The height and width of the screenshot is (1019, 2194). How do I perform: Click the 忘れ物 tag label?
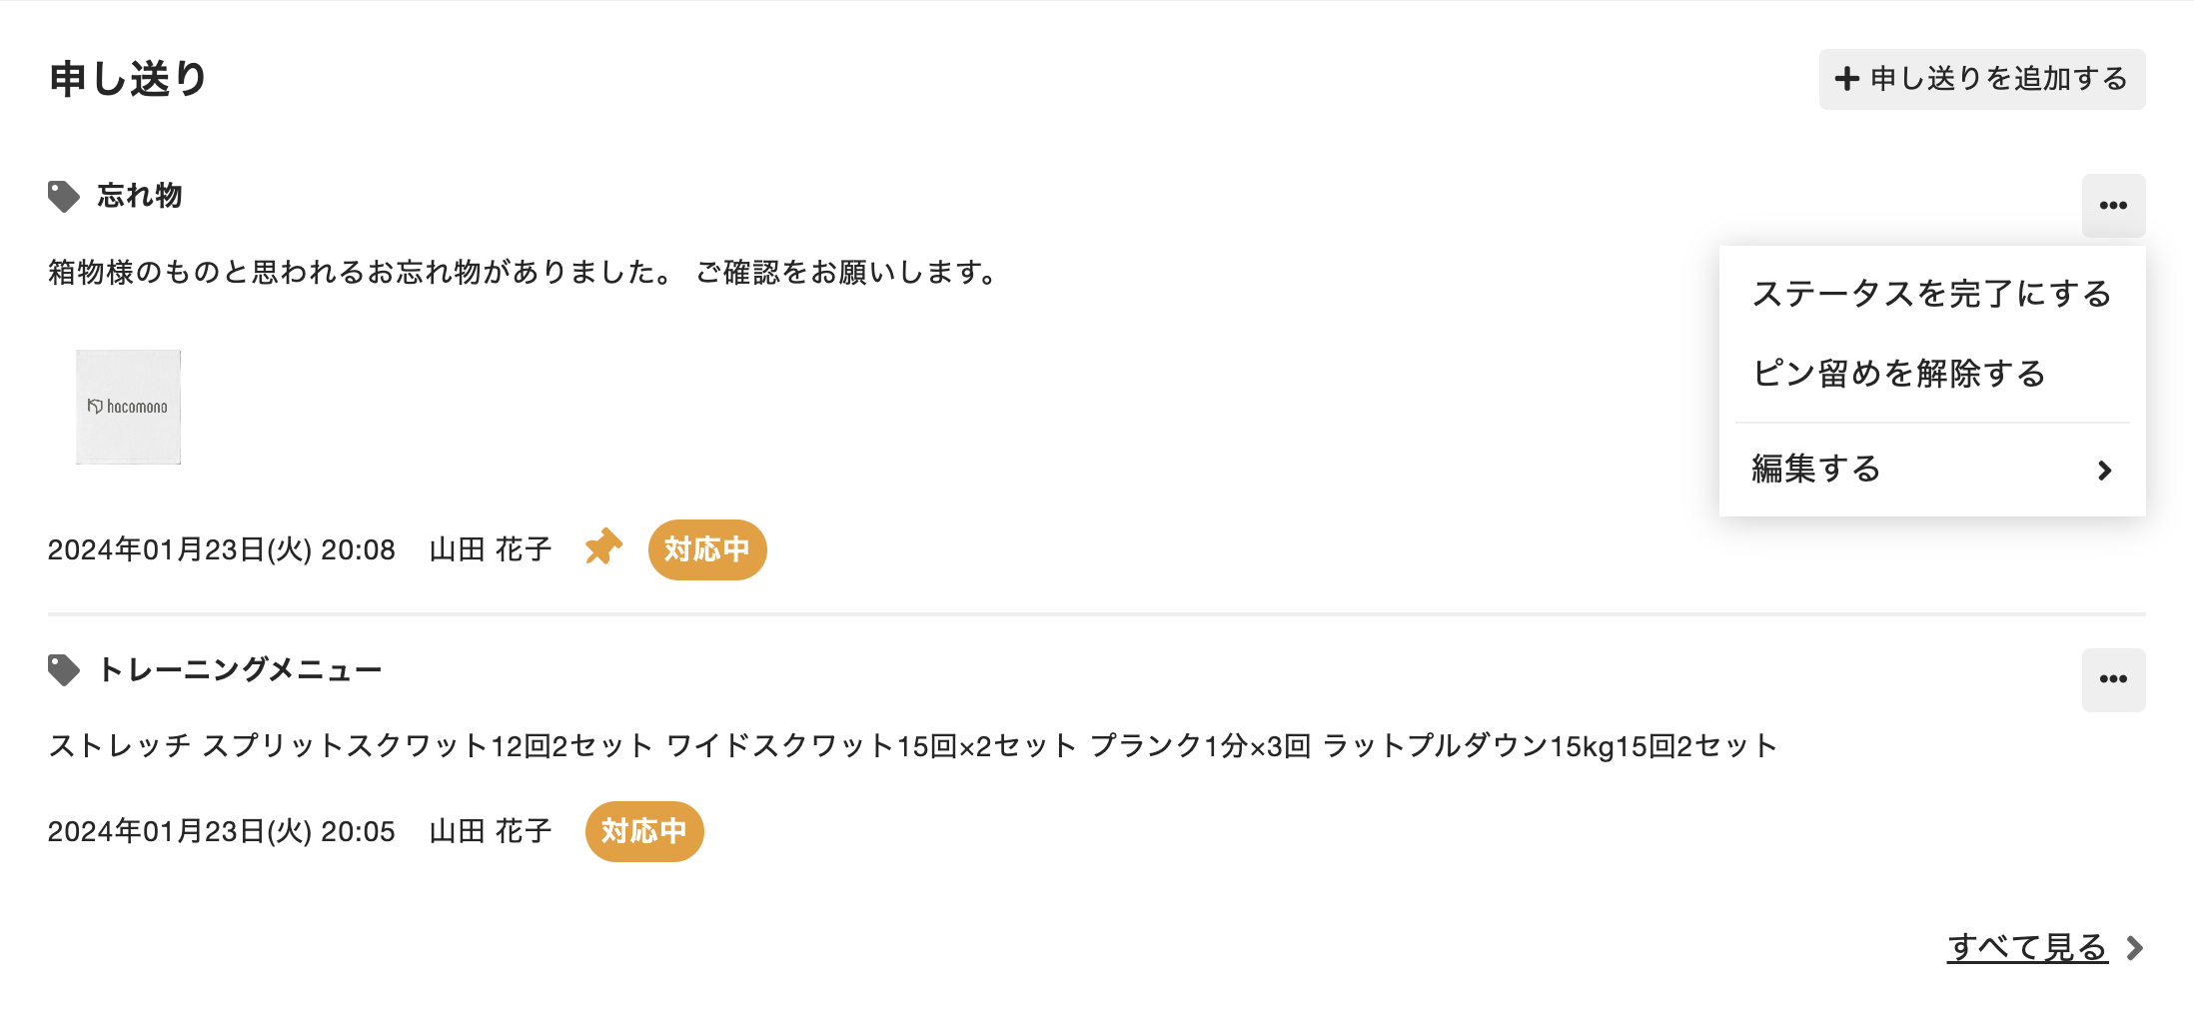point(140,196)
